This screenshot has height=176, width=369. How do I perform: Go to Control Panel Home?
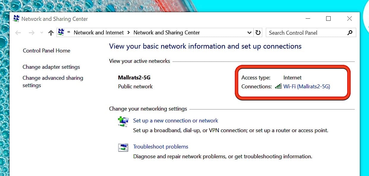pos(46,51)
